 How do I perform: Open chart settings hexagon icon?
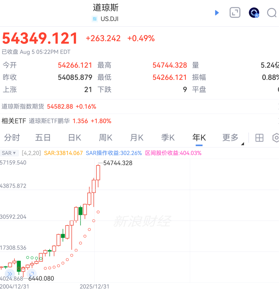click(x=276, y=138)
